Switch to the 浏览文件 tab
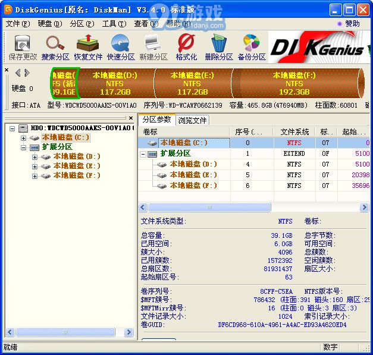 point(192,120)
